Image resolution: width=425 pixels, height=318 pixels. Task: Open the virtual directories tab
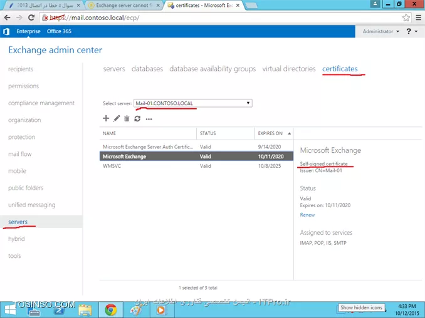coord(289,69)
